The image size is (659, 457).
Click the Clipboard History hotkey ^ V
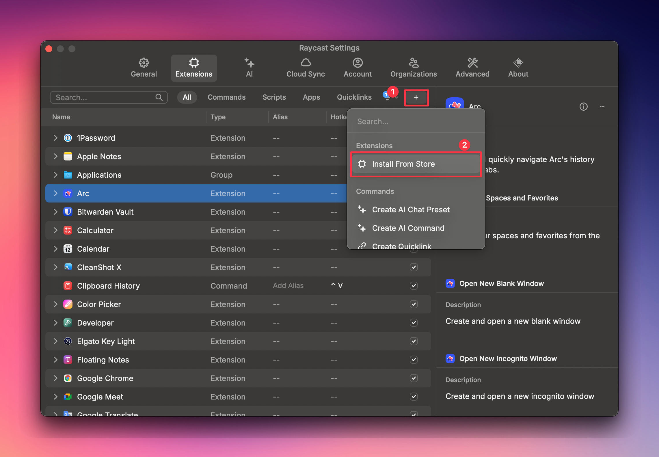337,286
